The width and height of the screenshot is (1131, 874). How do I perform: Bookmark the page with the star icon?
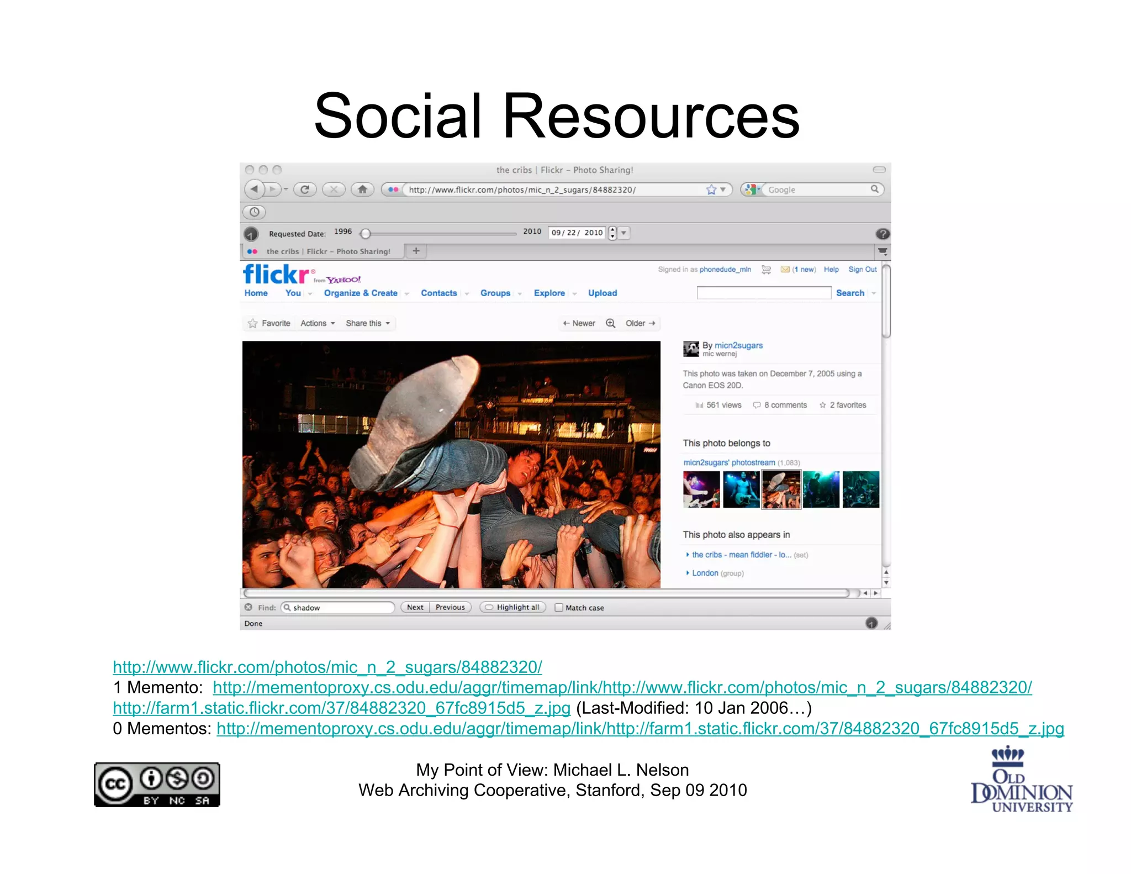tap(711, 189)
